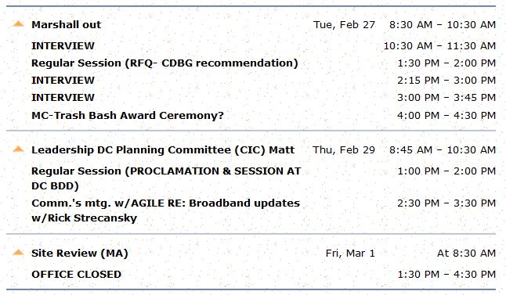The height and width of the screenshot is (295, 506).
Task: Collapse the Thu, Feb 29 group arrow
Action: coord(18,149)
